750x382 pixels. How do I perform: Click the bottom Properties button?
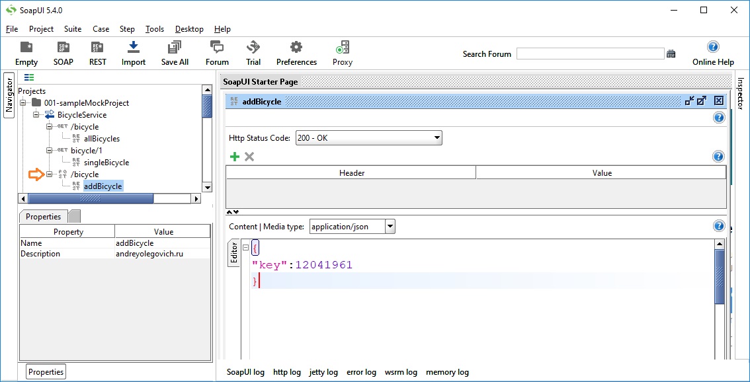[x=46, y=372]
